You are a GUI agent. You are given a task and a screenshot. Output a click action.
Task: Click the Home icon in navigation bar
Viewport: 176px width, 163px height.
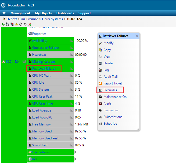point(4,13)
